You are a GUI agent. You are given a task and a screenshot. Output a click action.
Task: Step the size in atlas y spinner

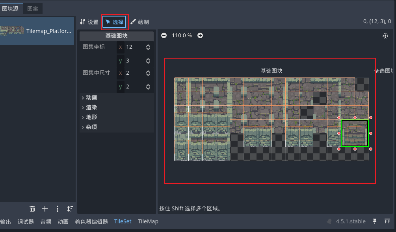[148, 87]
